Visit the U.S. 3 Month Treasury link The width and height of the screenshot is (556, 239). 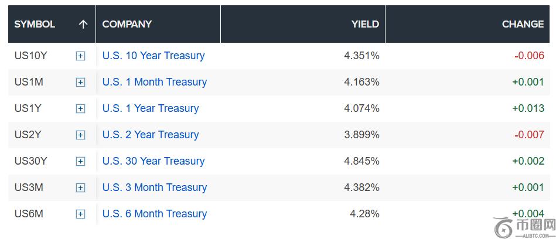tap(155, 187)
